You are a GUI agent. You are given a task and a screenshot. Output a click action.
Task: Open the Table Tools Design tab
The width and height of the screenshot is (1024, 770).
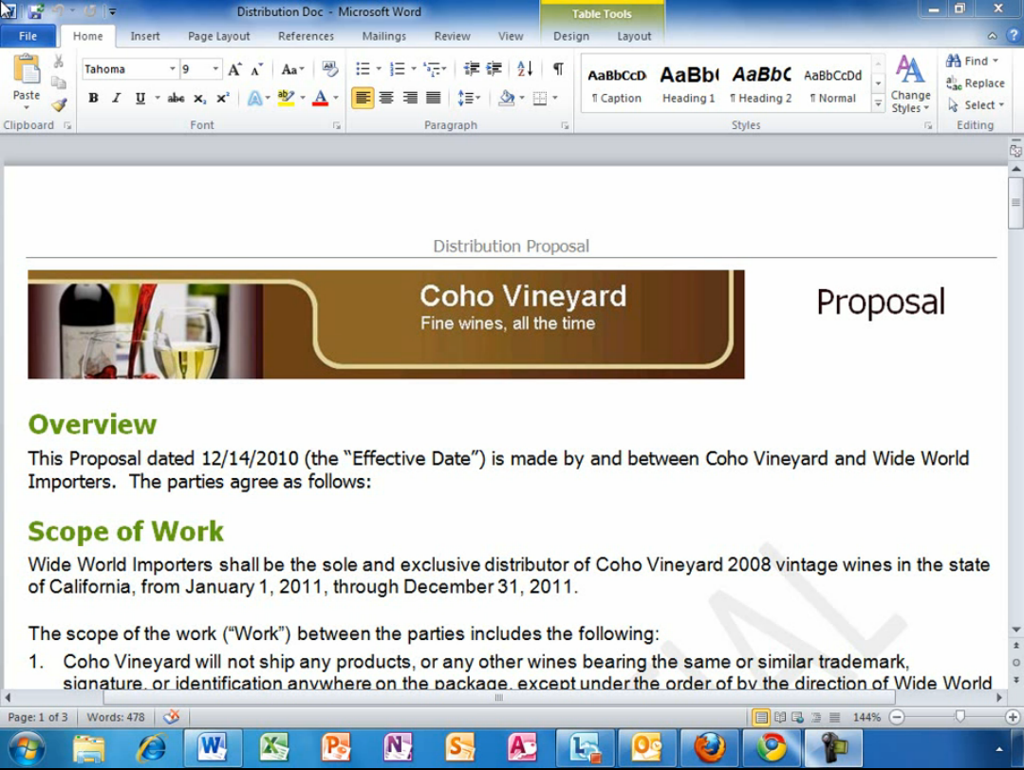(571, 37)
